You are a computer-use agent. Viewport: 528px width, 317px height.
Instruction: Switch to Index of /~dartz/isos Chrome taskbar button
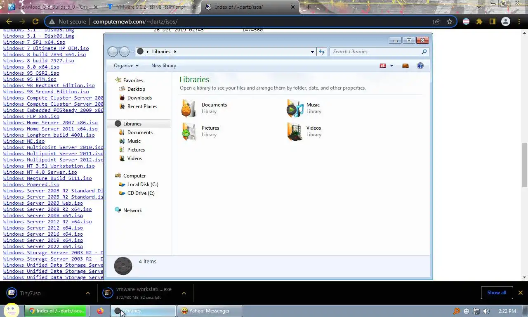coord(57,311)
